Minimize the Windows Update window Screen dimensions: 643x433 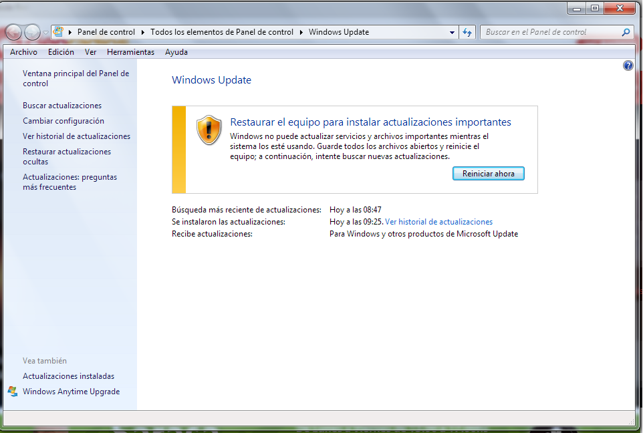pos(577,8)
